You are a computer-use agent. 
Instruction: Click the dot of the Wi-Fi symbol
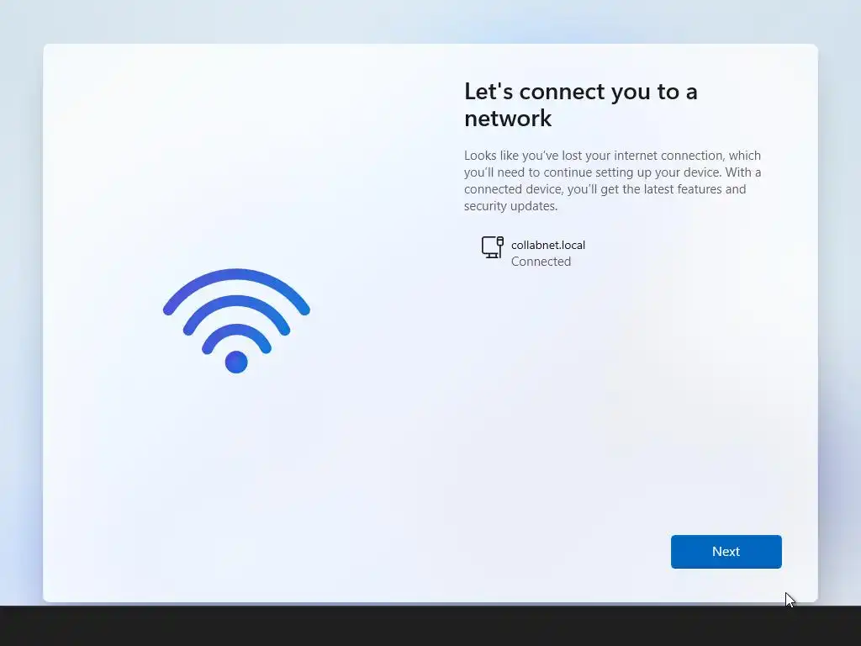click(x=236, y=362)
